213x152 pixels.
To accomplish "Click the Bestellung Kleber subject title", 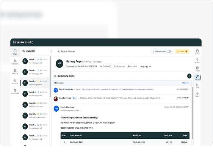I will [66, 76].
